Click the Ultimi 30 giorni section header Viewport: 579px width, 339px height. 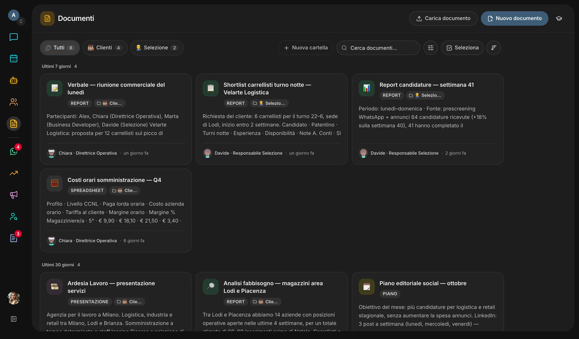[x=61, y=265]
